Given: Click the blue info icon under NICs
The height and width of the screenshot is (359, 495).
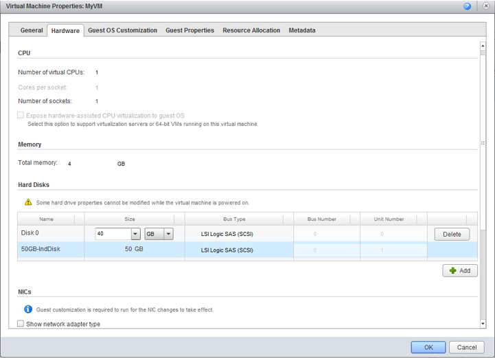Looking at the screenshot, I should point(28,309).
